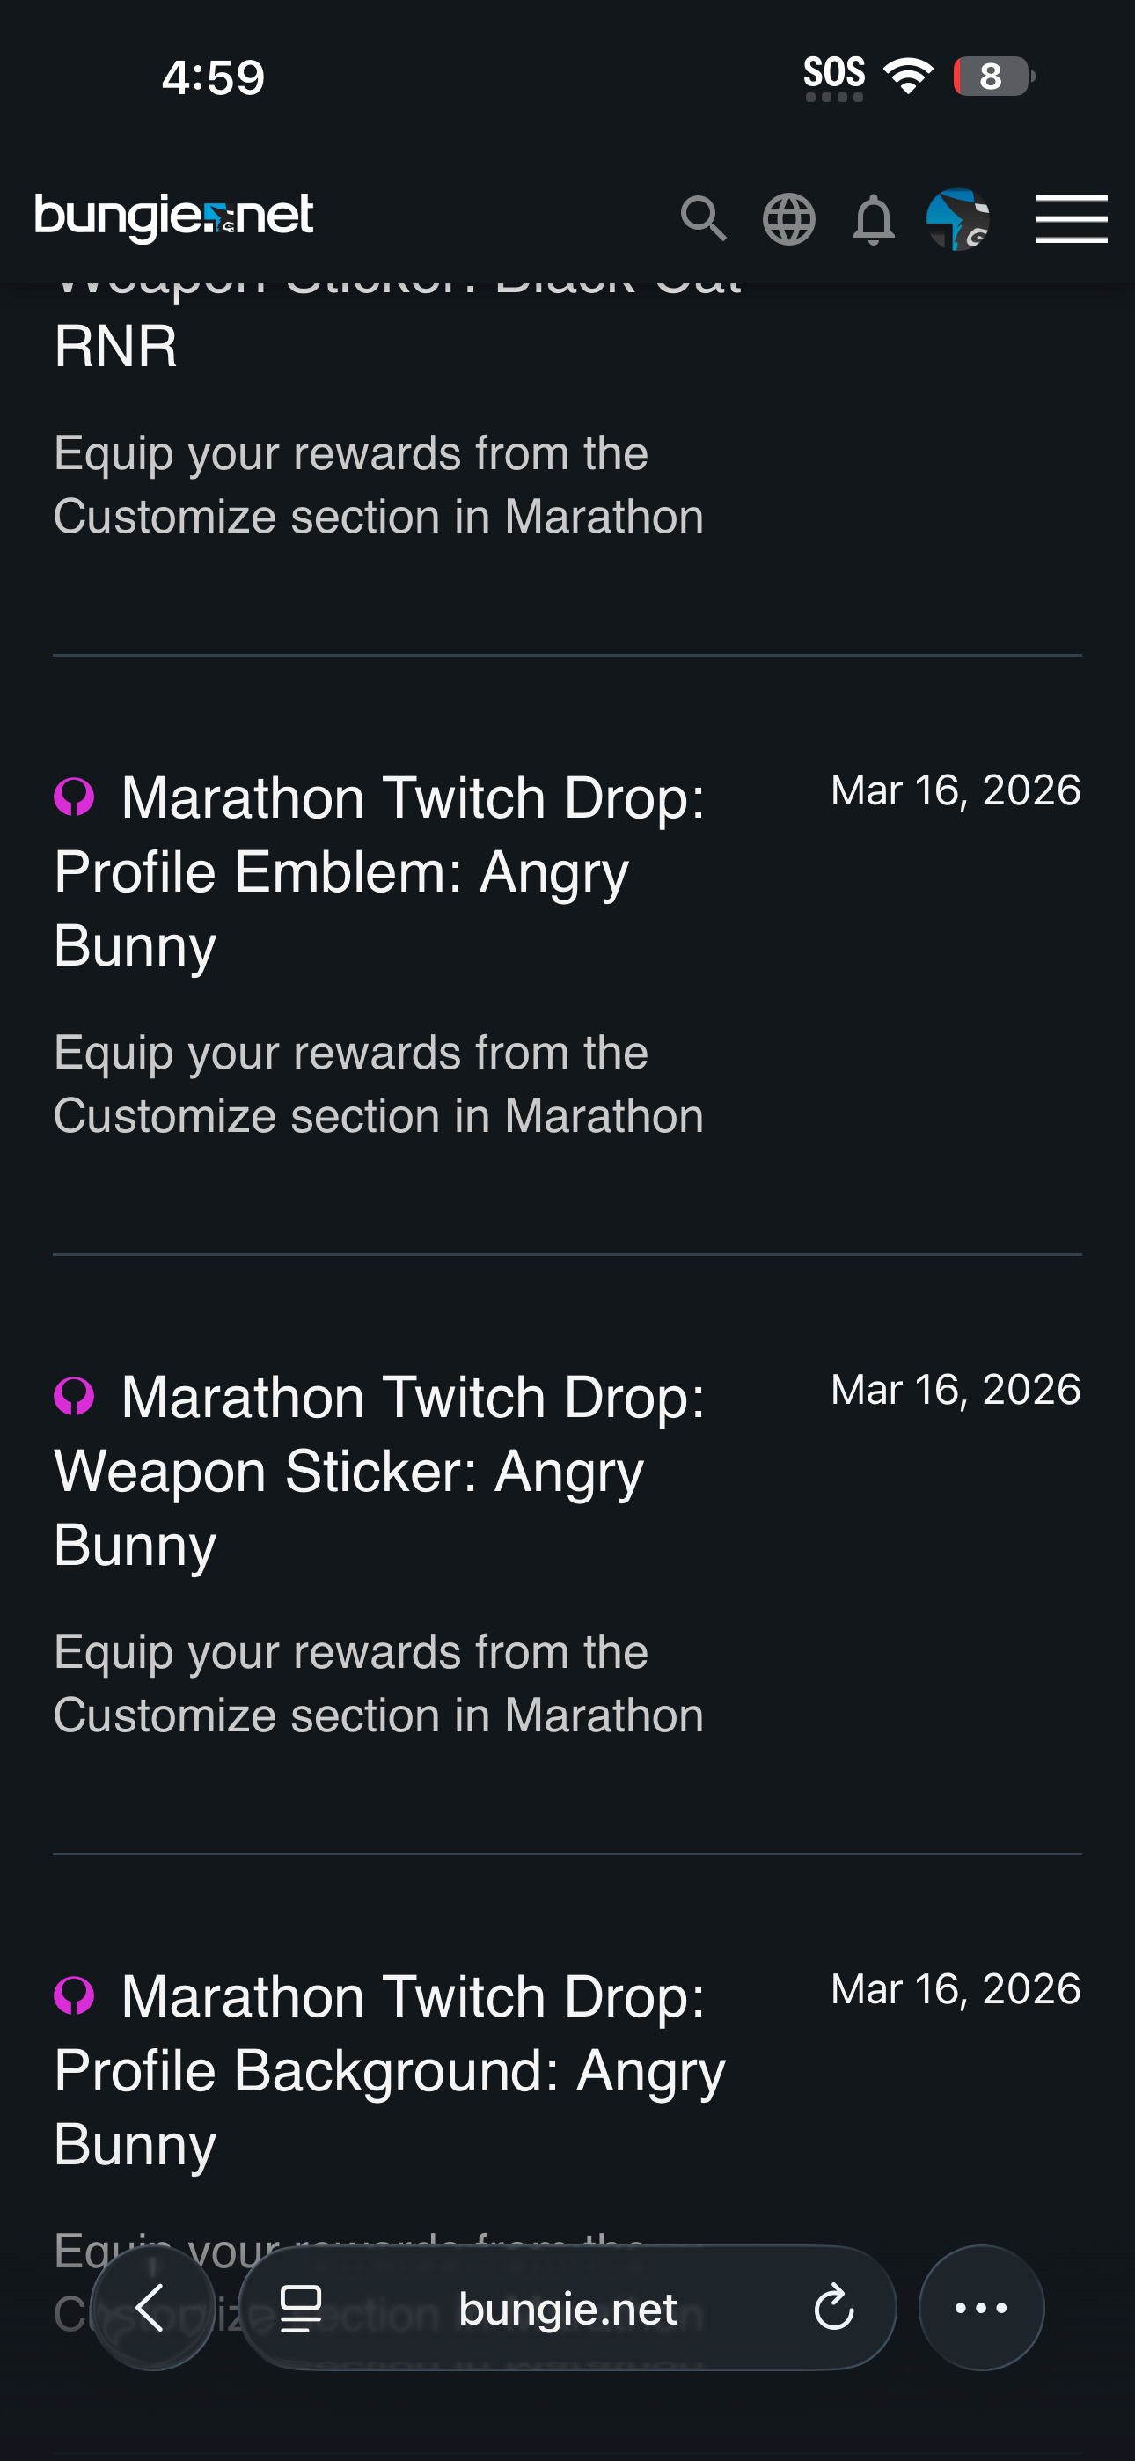Tap the battery indicator in the status bar
This screenshot has height=2461, width=1135.
pos(992,77)
